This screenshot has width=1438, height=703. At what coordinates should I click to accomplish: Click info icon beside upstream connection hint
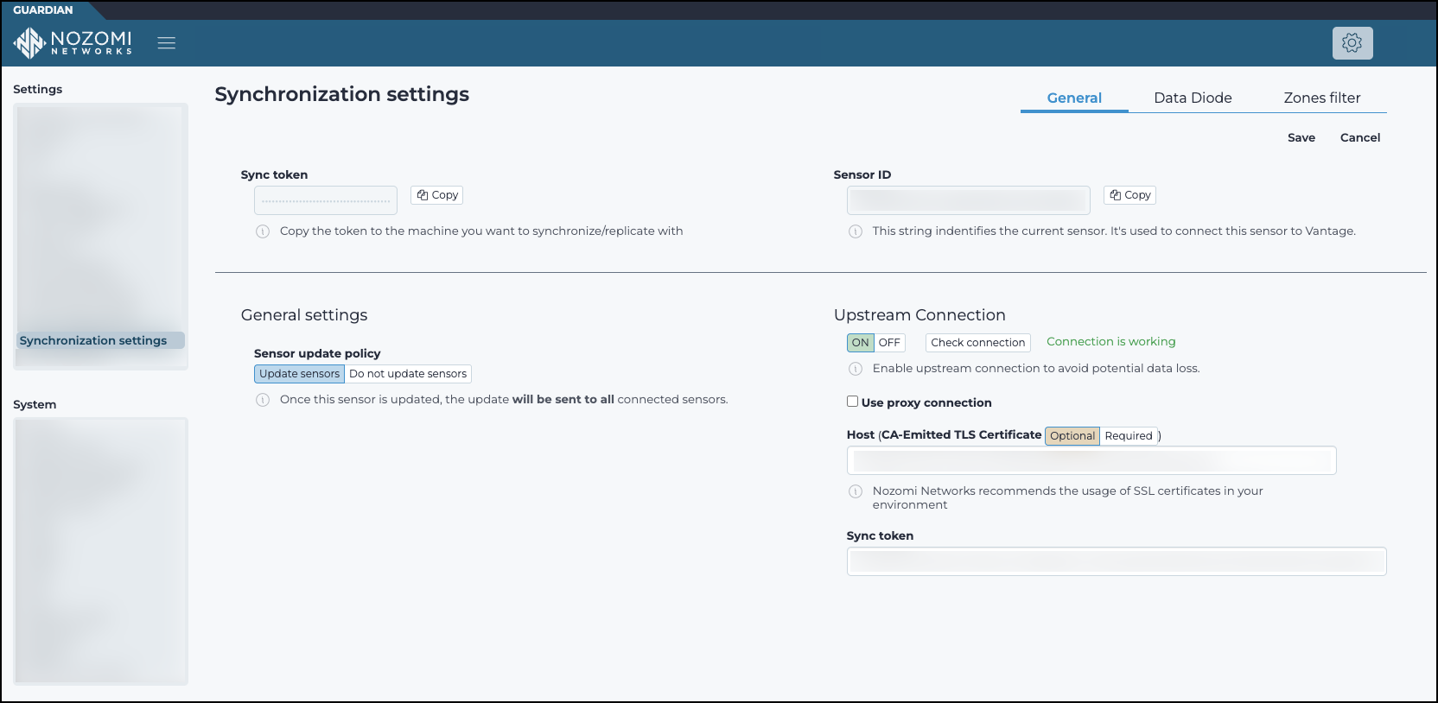click(856, 369)
